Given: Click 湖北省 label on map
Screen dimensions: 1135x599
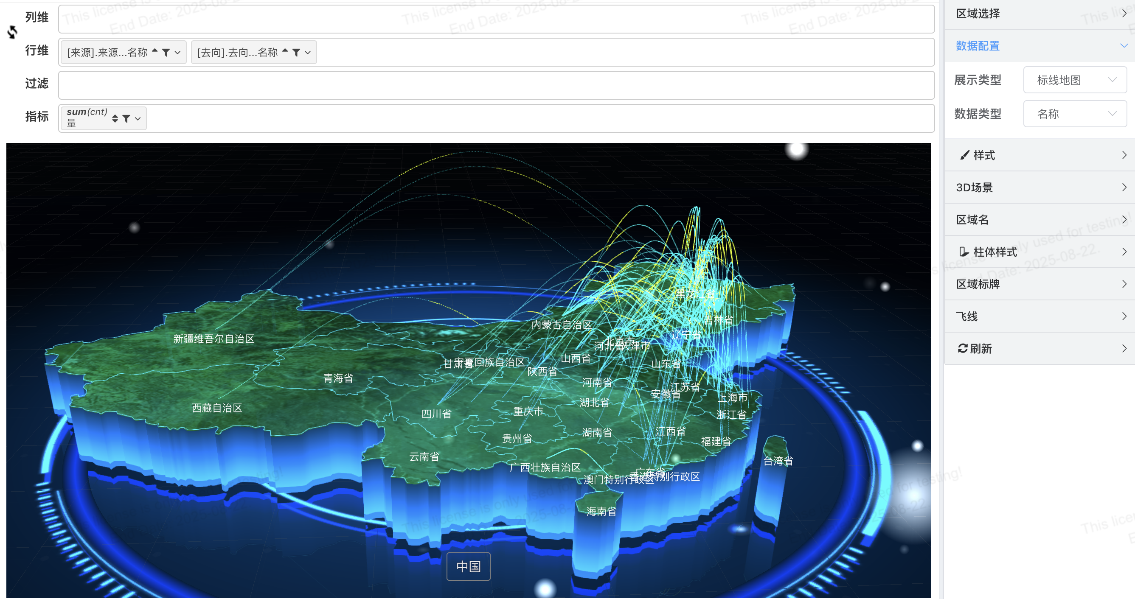Looking at the screenshot, I should coord(594,402).
